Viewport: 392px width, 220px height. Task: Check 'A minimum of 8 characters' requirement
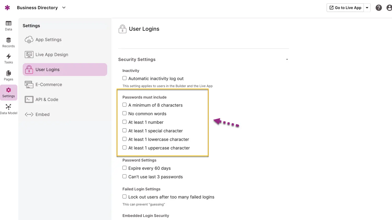[x=124, y=105]
